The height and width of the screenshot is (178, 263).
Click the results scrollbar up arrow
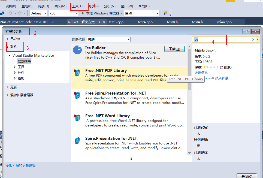(189, 46)
